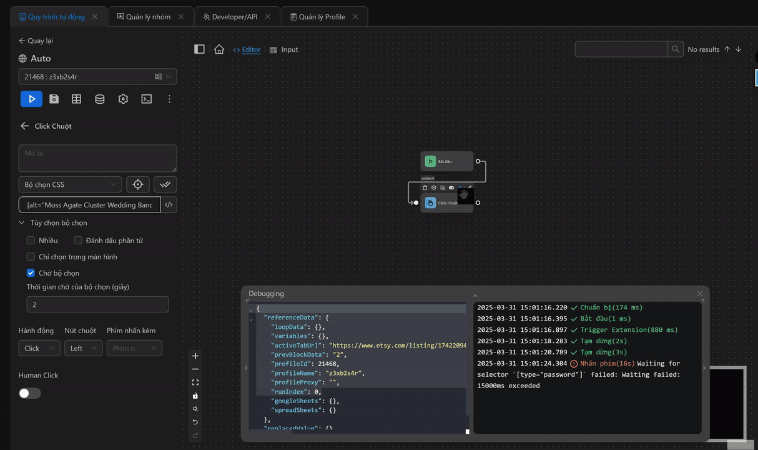Open the 'Click' action dropdown
The height and width of the screenshot is (450, 758).
point(39,348)
